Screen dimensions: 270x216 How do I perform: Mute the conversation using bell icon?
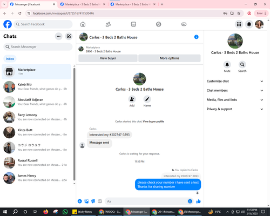pos(227,64)
